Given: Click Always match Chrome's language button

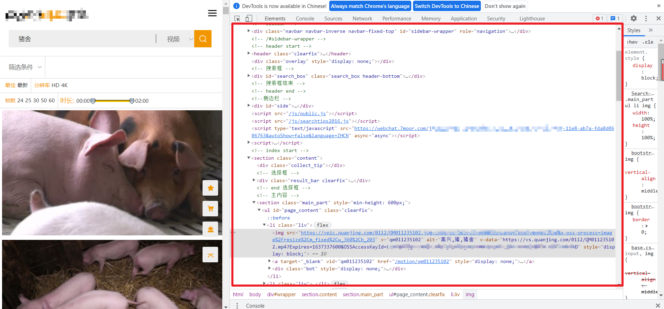Looking at the screenshot, I should pyautogui.click(x=370, y=6).
